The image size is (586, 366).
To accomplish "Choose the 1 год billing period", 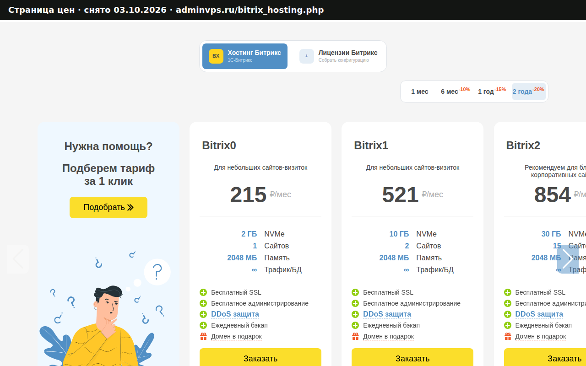I will pos(492,91).
